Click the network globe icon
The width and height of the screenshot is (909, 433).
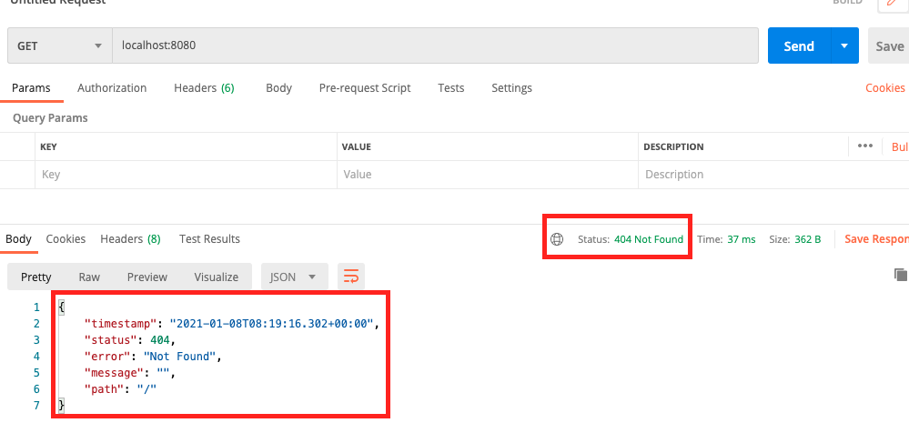click(x=557, y=239)
